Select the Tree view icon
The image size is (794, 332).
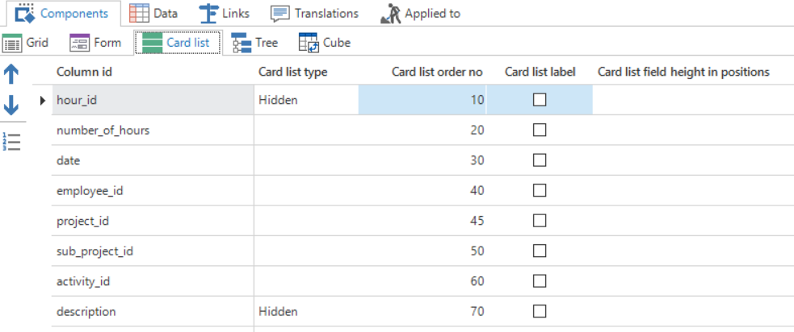coord(242,43)
